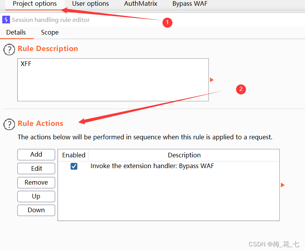This screenshot has width=305, height=251.
Task: Remove the selected rule action
Action: 36,183
